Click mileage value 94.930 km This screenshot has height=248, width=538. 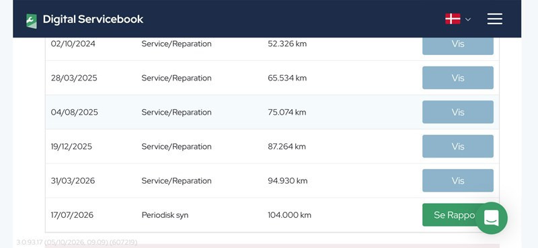pos(288,180)
